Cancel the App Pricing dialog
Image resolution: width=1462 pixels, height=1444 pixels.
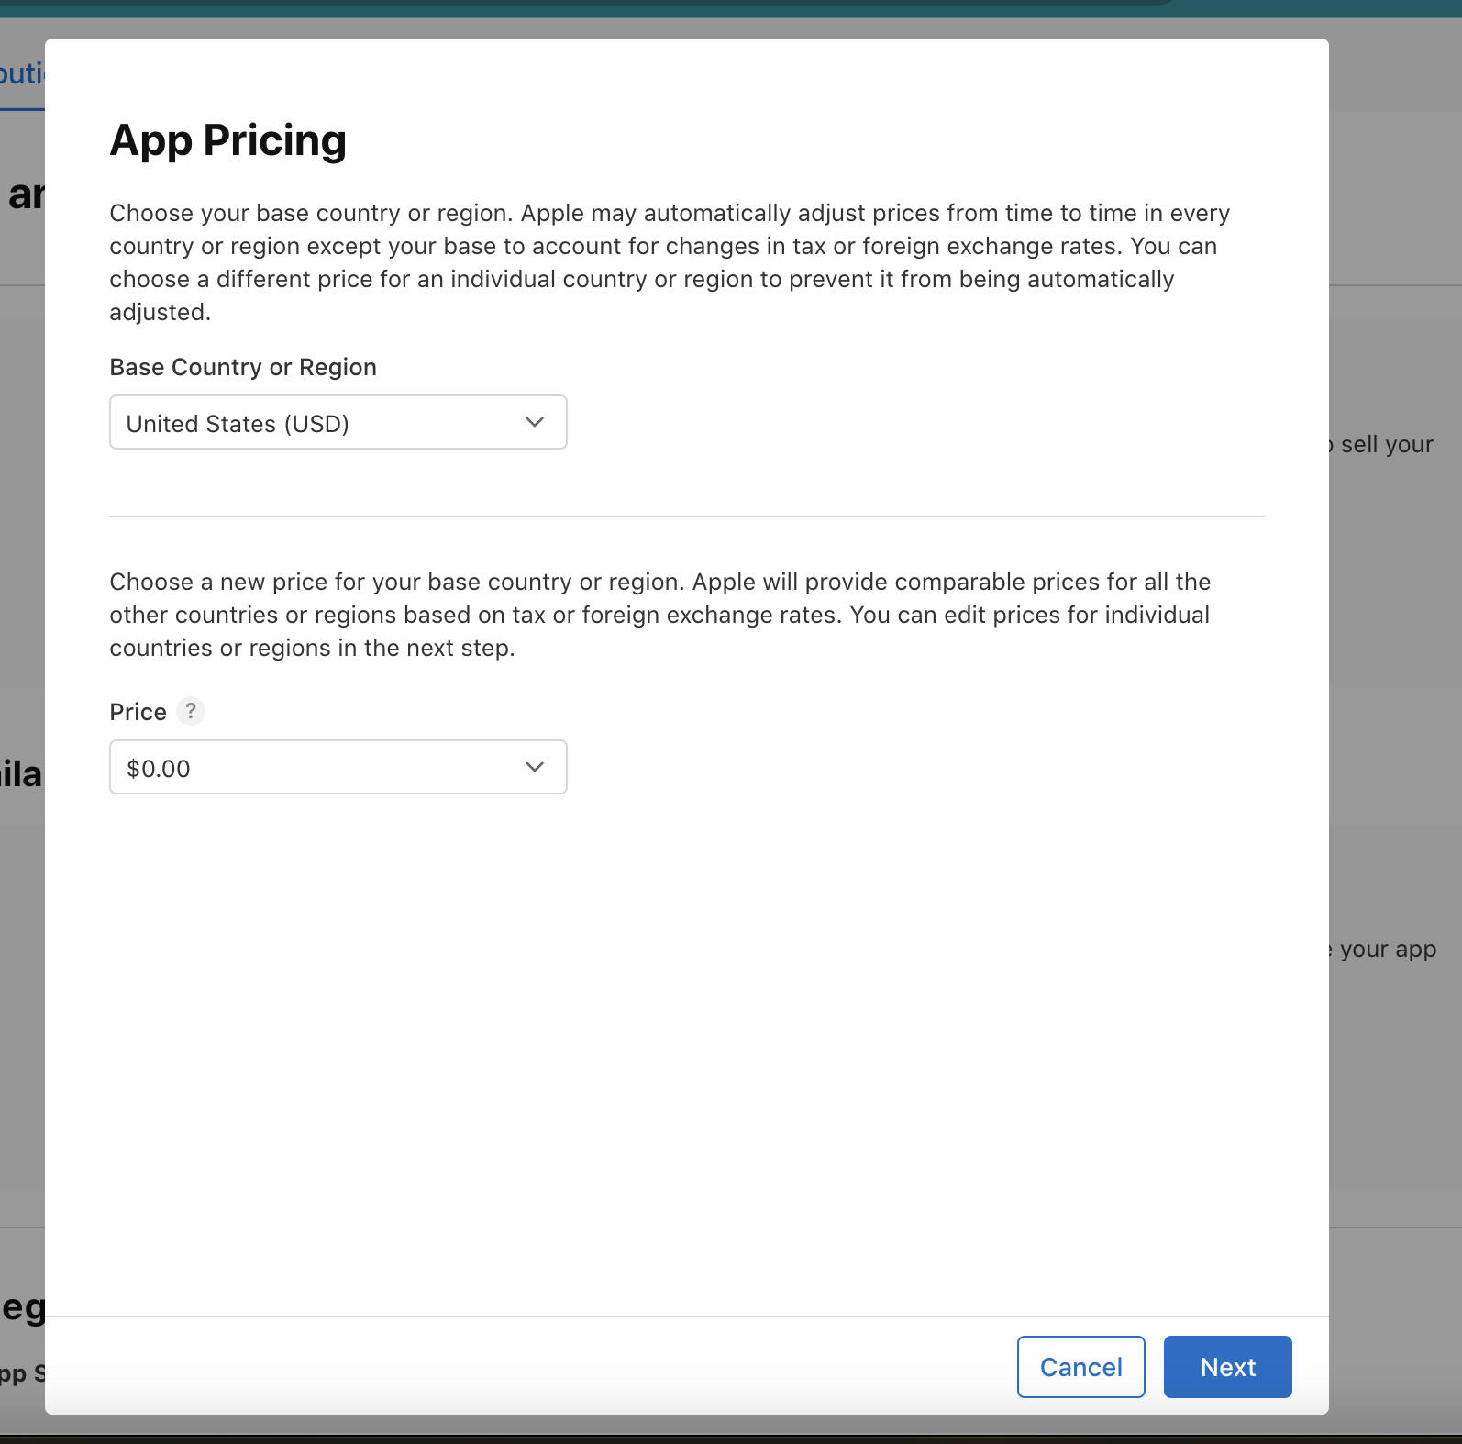point(1080,1367)
